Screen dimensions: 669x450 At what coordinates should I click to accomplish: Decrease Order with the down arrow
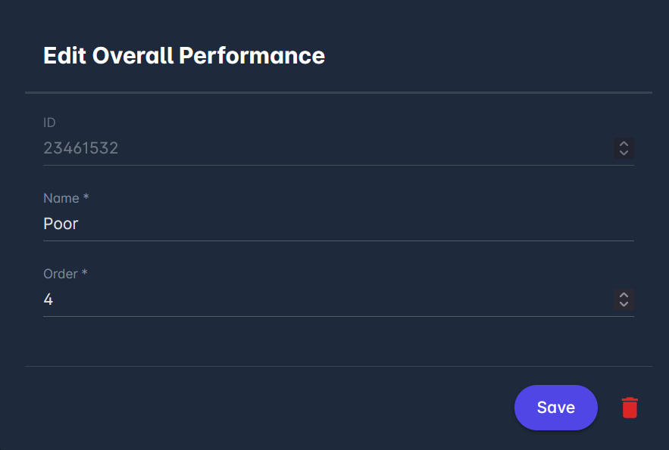coord(624,304)
